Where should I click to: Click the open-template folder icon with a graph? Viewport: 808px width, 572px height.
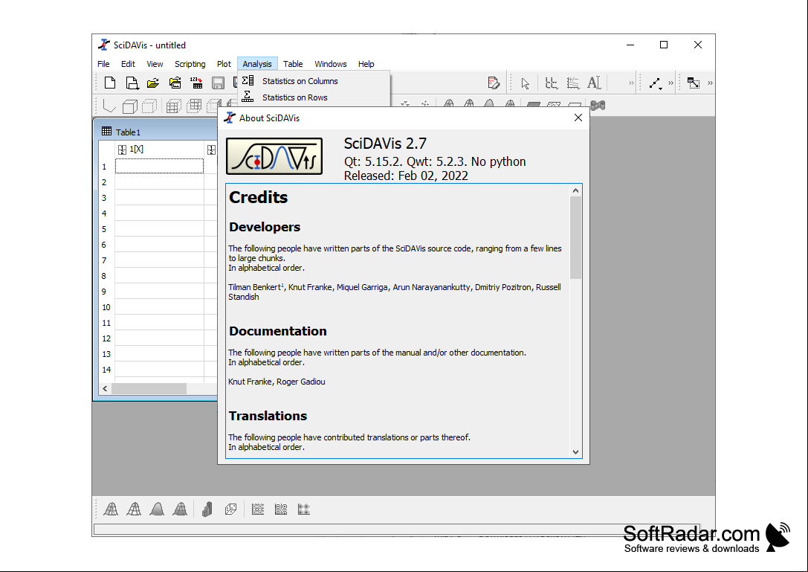coord(175,83)
